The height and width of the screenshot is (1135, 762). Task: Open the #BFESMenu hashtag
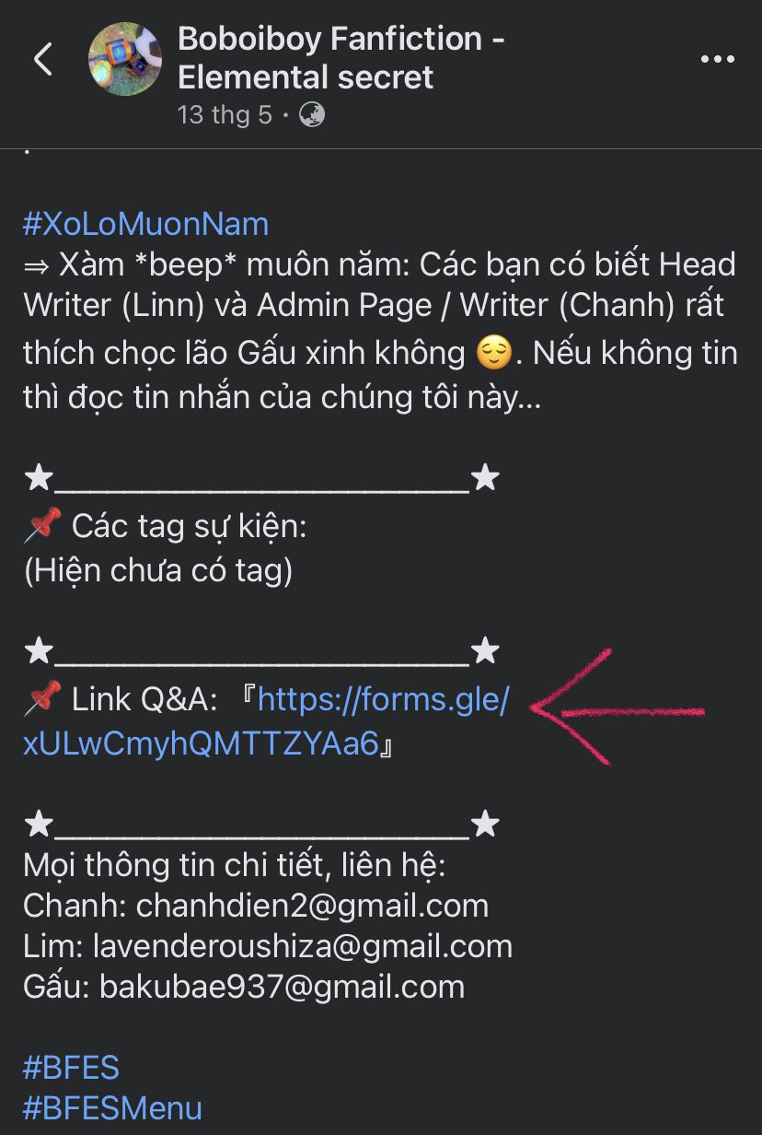point(112,1108)
